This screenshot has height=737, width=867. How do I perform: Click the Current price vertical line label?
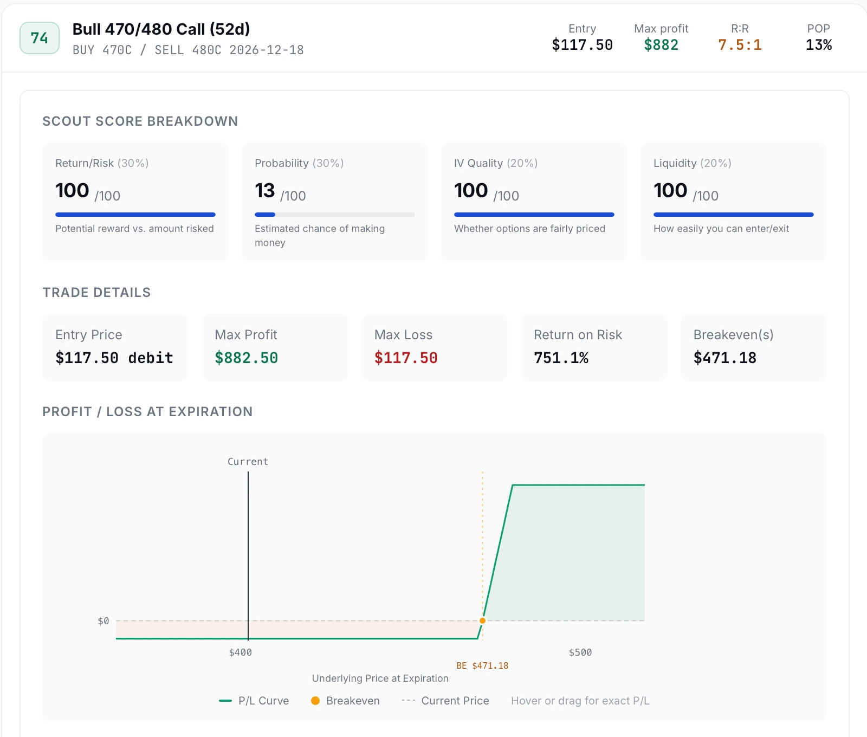tap(248, 462)
